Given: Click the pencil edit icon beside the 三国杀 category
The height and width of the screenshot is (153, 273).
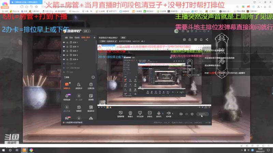Looking at the screenshot, I should [116, 41].
